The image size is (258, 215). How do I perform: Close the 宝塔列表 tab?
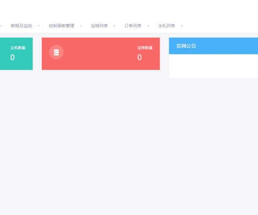click(114, 26)
